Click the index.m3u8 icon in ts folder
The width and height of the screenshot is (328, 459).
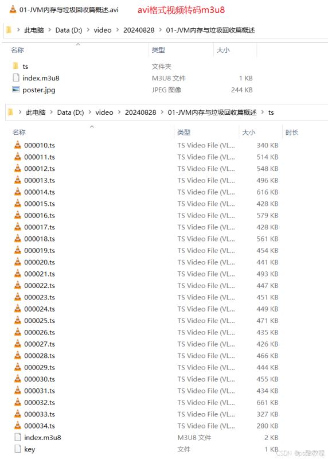(18, 437)
